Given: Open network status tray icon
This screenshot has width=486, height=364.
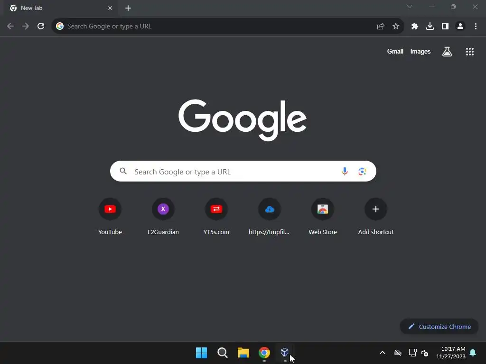Looking at the screenshot, I should pos(412,353).
